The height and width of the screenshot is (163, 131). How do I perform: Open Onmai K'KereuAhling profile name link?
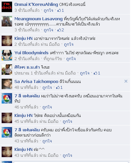tap(36, 5)
